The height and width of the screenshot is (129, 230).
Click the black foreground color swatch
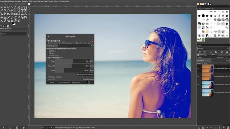(x=13, y=23)
